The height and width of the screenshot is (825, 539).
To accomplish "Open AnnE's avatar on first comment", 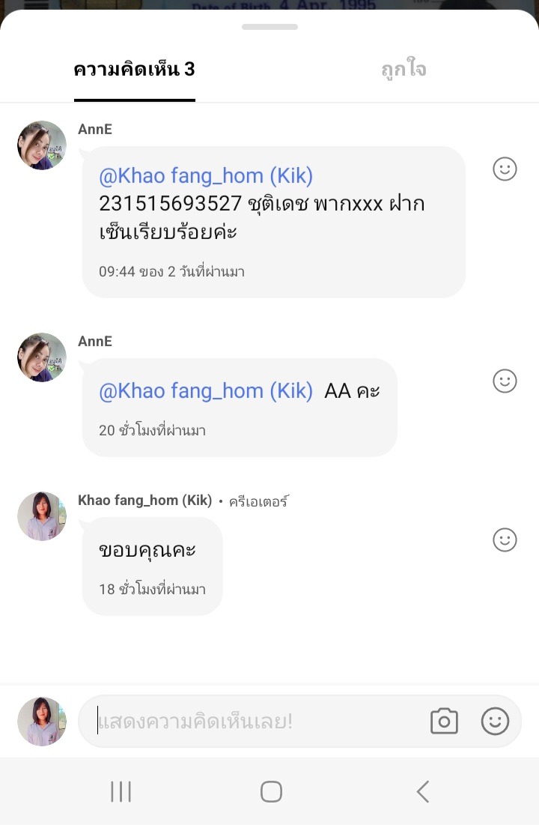I will coord(42,145).
